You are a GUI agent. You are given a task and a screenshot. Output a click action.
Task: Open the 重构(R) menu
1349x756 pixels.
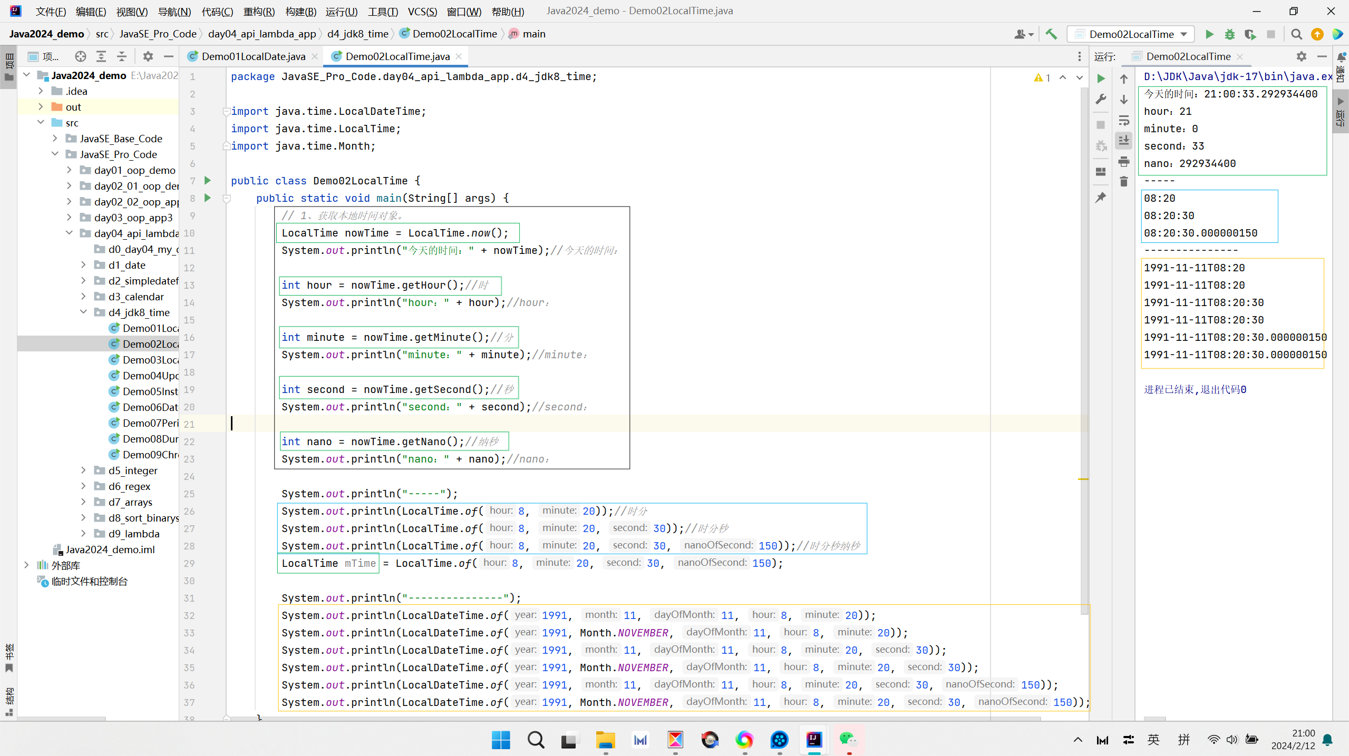click(258, 11)
